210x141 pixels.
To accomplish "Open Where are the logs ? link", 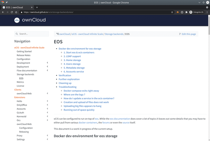I will 74,94.
